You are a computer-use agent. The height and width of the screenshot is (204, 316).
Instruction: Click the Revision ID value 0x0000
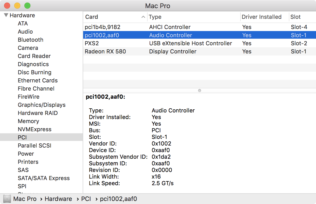click(162, 170)
